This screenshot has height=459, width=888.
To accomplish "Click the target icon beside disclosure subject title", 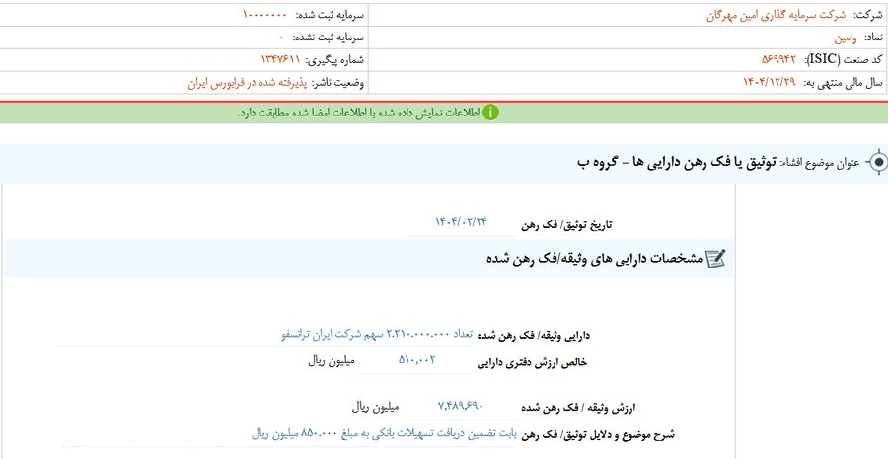I will tap(878, 163).
